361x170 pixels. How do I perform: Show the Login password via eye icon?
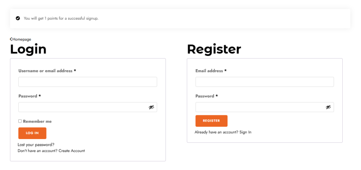coord(151,107)
